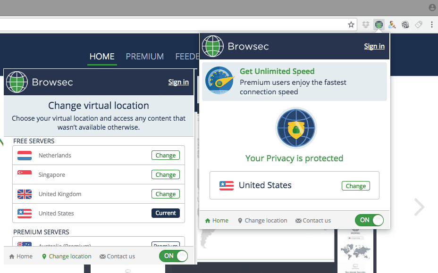This screenshot has width=438, height=273.
Task: Click the Singapore flag icon
Action: point(25,175)
